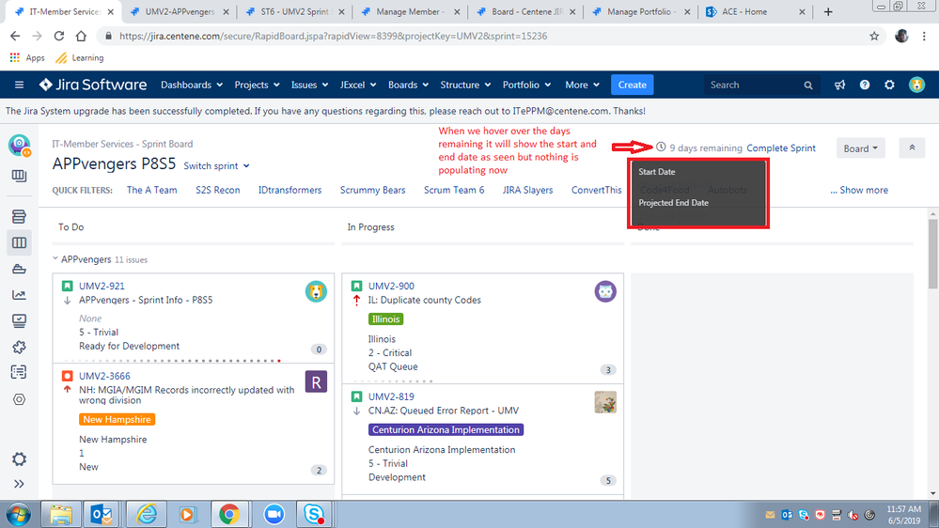Image resolution: width=939 pixels, height=528 pixels.
Task: Open the Jira hamburger menu icon
Action: (19, 85)
